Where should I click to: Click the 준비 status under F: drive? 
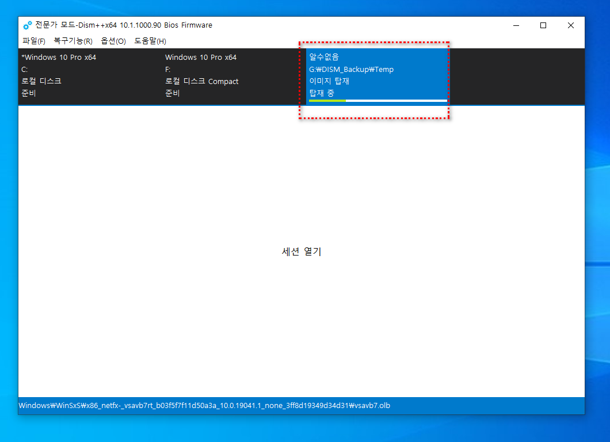click(x=172, y=93)
